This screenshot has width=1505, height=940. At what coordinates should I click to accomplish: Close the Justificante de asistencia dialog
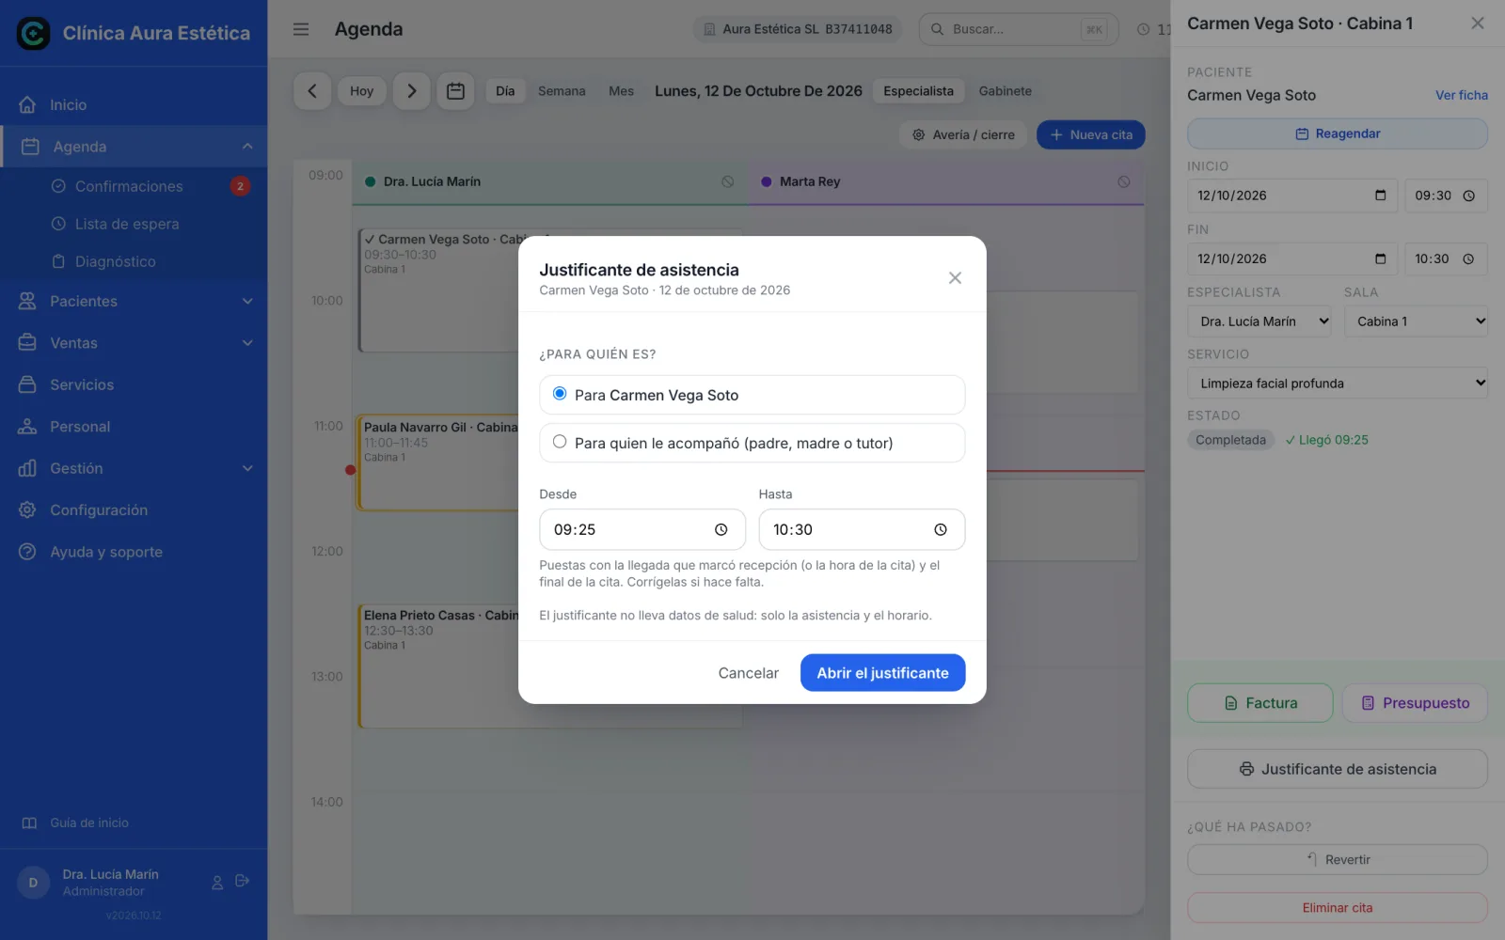[x=955, y=278]
